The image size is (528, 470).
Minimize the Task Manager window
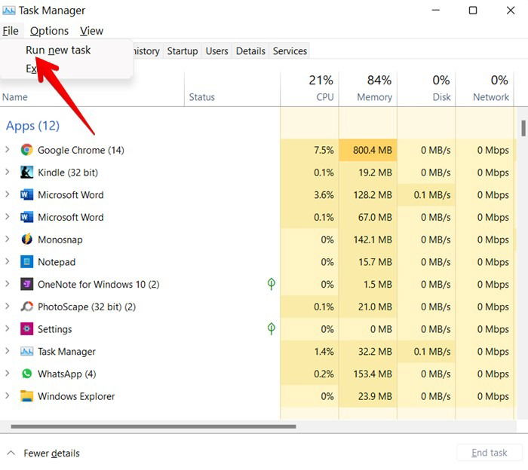pyautogui.click(x=435, y=11)
